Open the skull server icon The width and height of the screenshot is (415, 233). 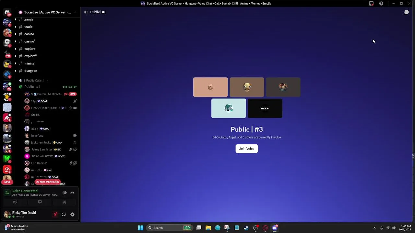click(x=7, y=43)
